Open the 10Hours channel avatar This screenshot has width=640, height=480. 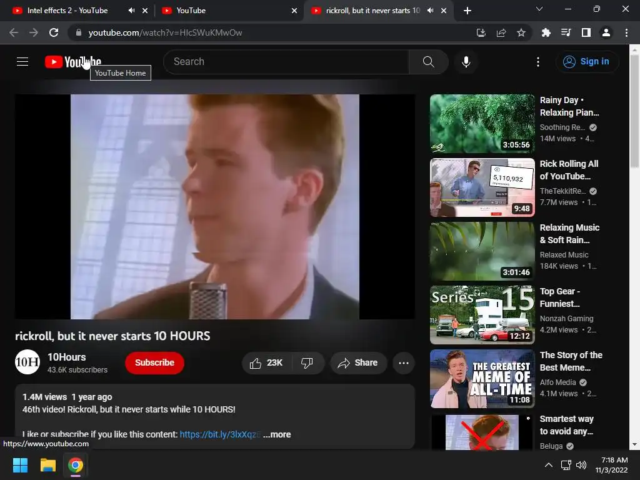(x=27, y=362)
